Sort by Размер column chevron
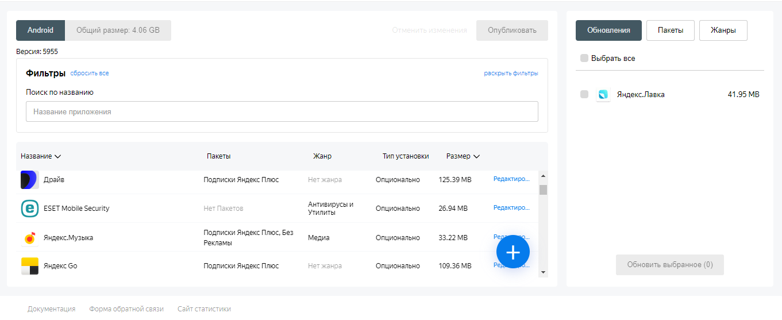This screenshot has height=320, width=782. (x=476, y=156)
